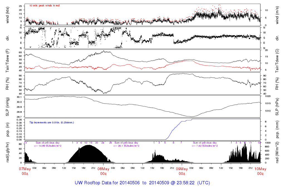Select the 'wind (m/s)' axis label
The image size is (285, 194).
coord(277,15)
